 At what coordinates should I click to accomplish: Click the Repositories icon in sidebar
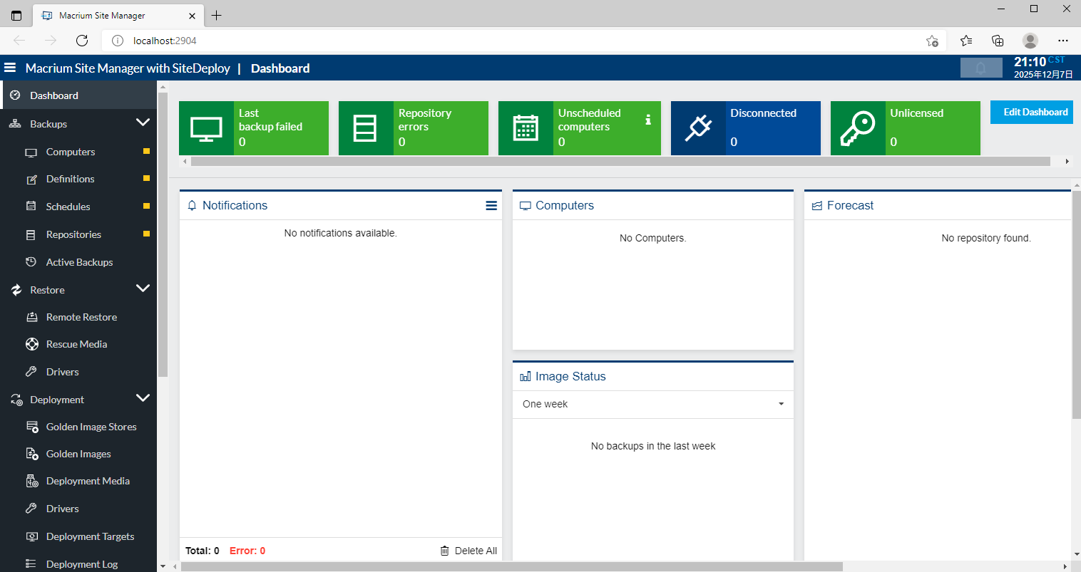31,234
